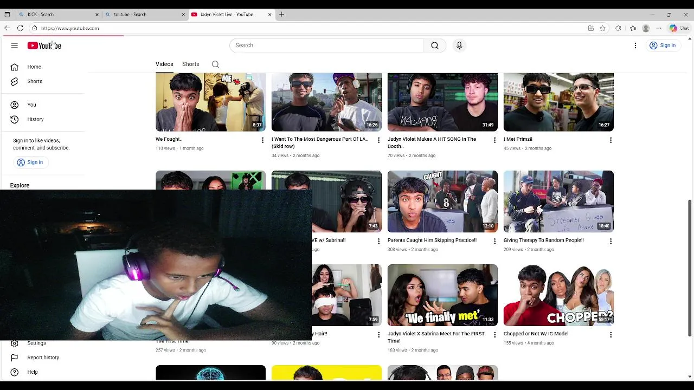Open 'Most Dangerous Part Of LA' thumbnail

(326, 102)
